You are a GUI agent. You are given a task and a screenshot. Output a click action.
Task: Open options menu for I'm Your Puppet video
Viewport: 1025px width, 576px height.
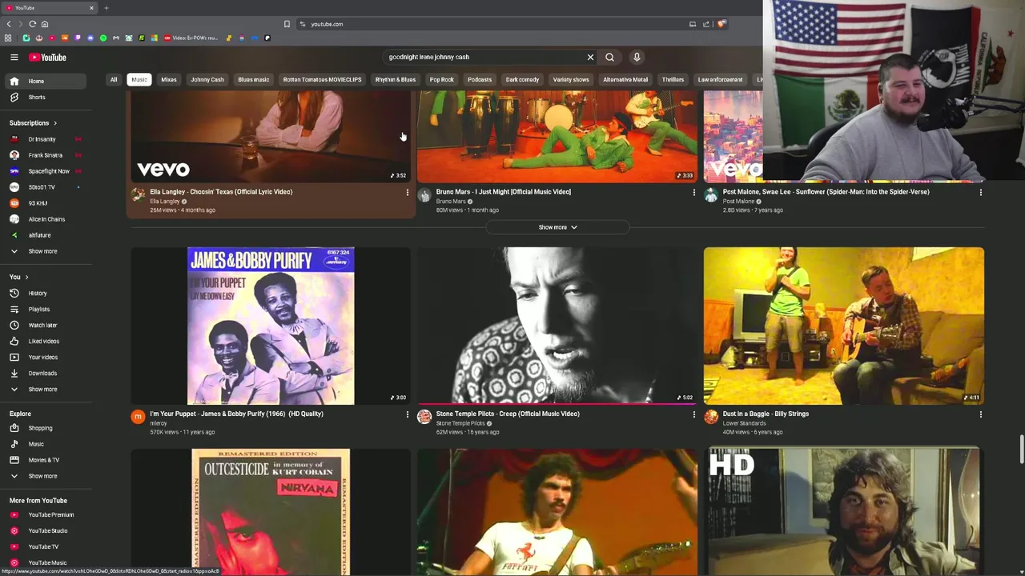pyautogui.click(x=407, y=414)
